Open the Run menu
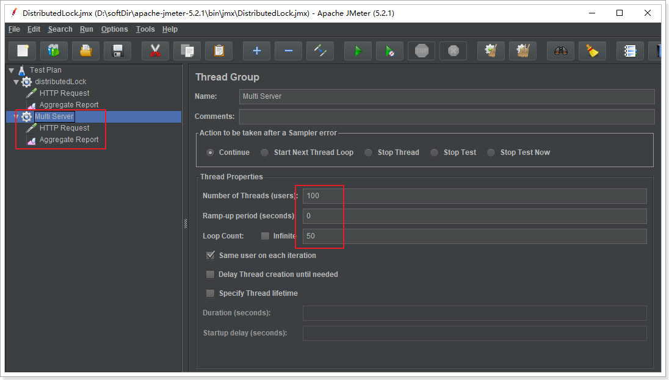Viewport: 669px width, 380px height. pos(86,29)
